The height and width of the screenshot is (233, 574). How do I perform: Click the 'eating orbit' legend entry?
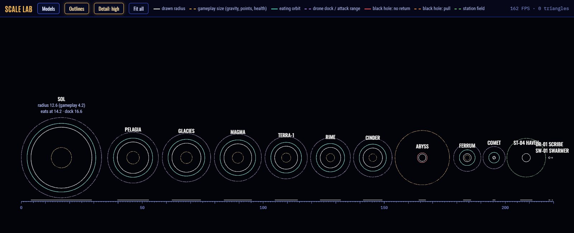click(286, 9)
